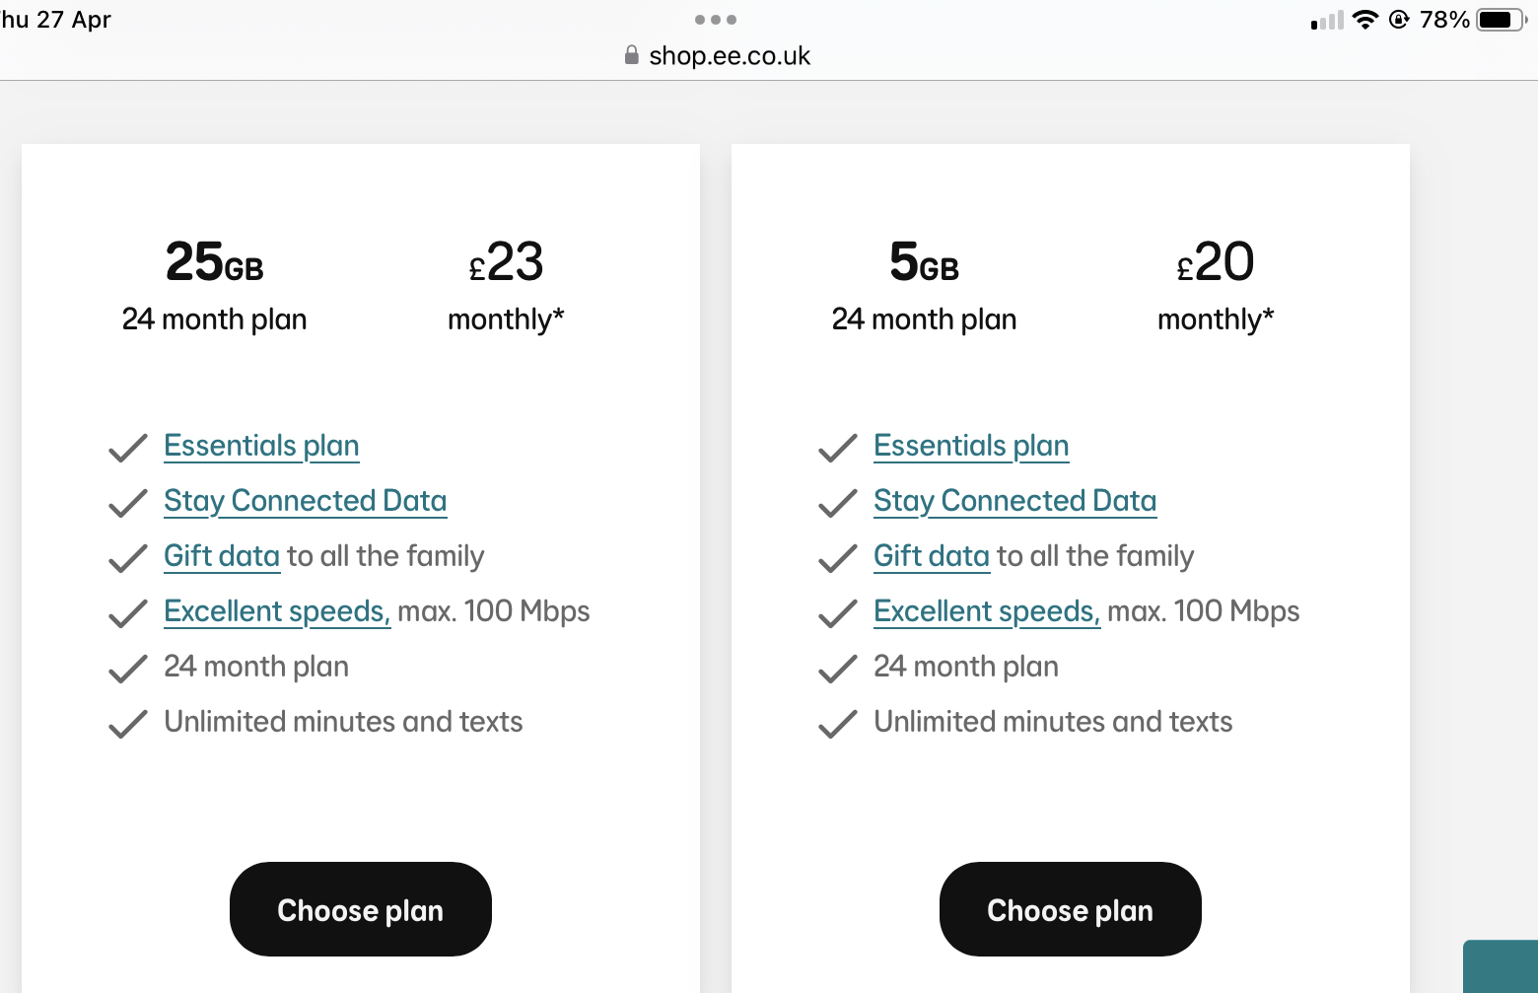1538x993 pixels.
Task: Tap the padlock icon in the address bar
Action: [x=632, y=55]
